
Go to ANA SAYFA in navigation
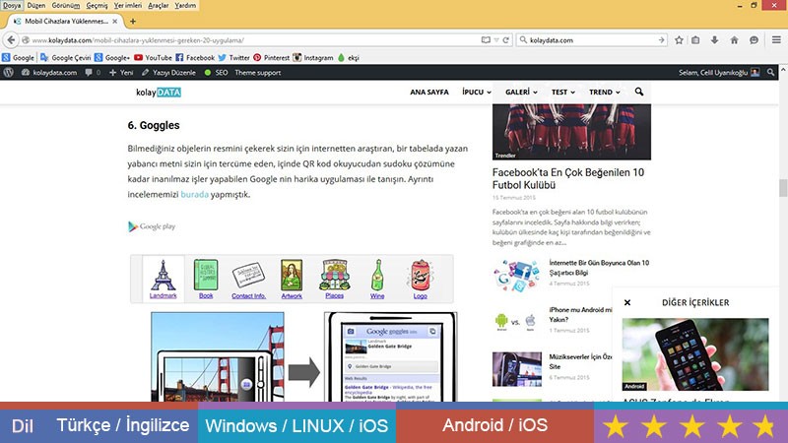tap(429, 92)
